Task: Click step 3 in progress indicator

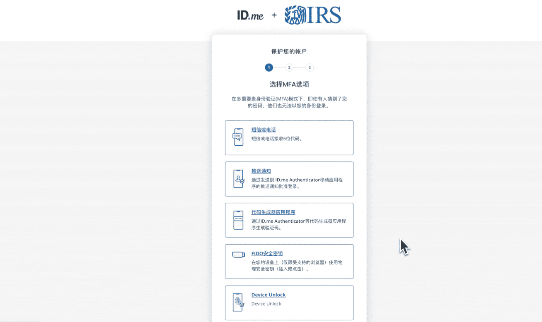Action: pyautogui.click(x=310, y=67)
